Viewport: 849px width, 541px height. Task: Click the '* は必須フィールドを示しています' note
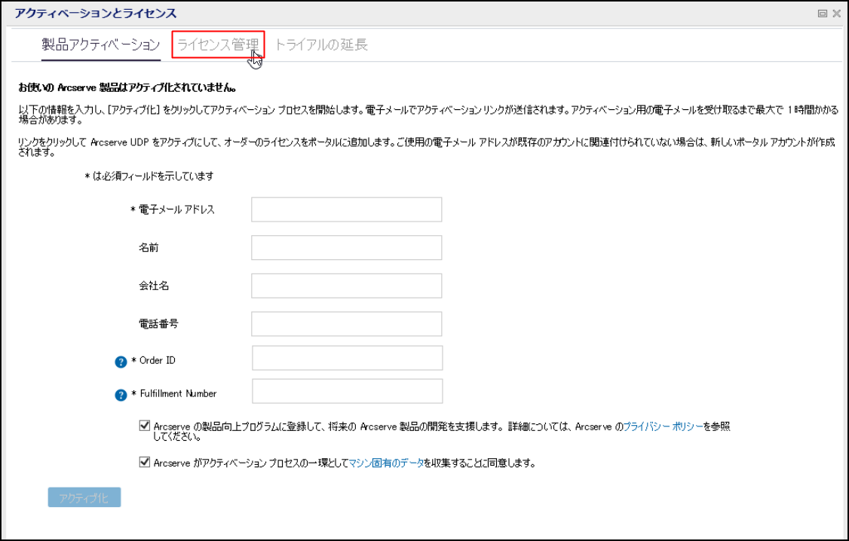149,176
